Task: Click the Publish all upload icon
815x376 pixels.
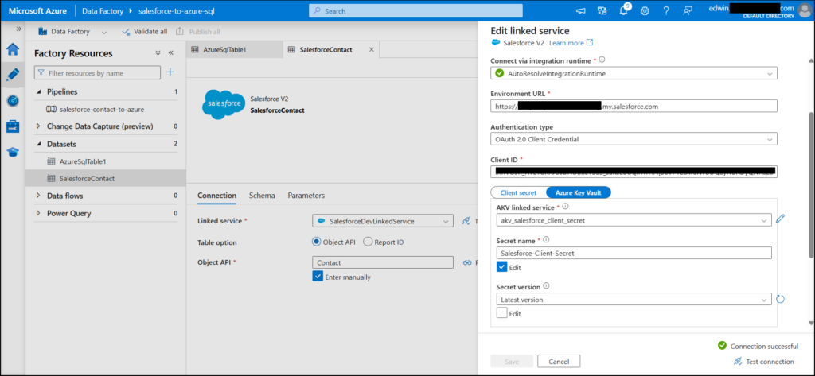Action: click(x=180, y=31)
